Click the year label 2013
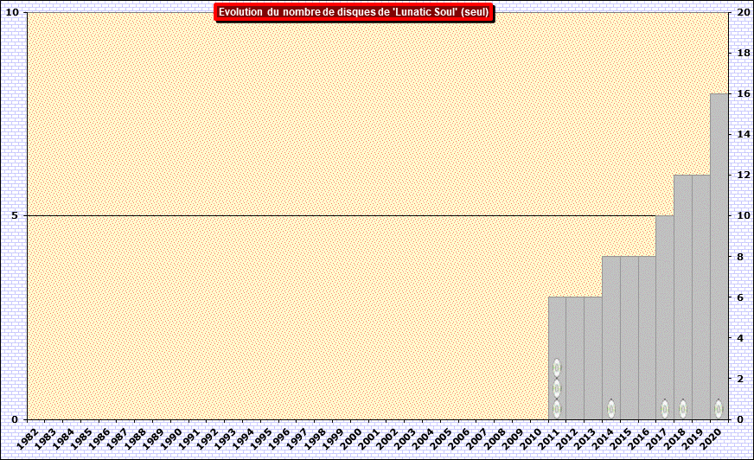754x460 pixels. coord(584,438)
